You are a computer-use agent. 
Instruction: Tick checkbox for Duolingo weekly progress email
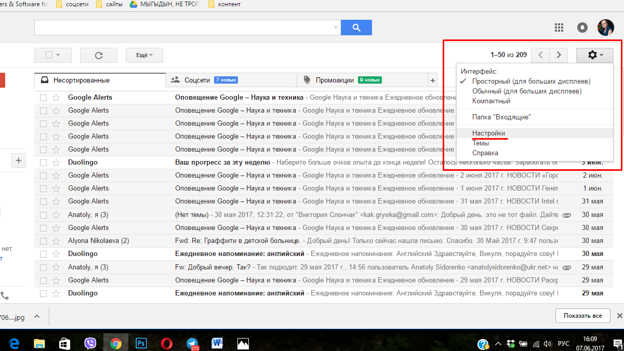click(x=43, y=163)
